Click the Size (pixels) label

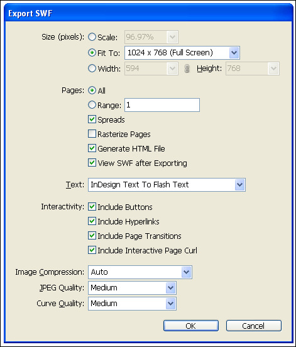click(x=63, y=37)
